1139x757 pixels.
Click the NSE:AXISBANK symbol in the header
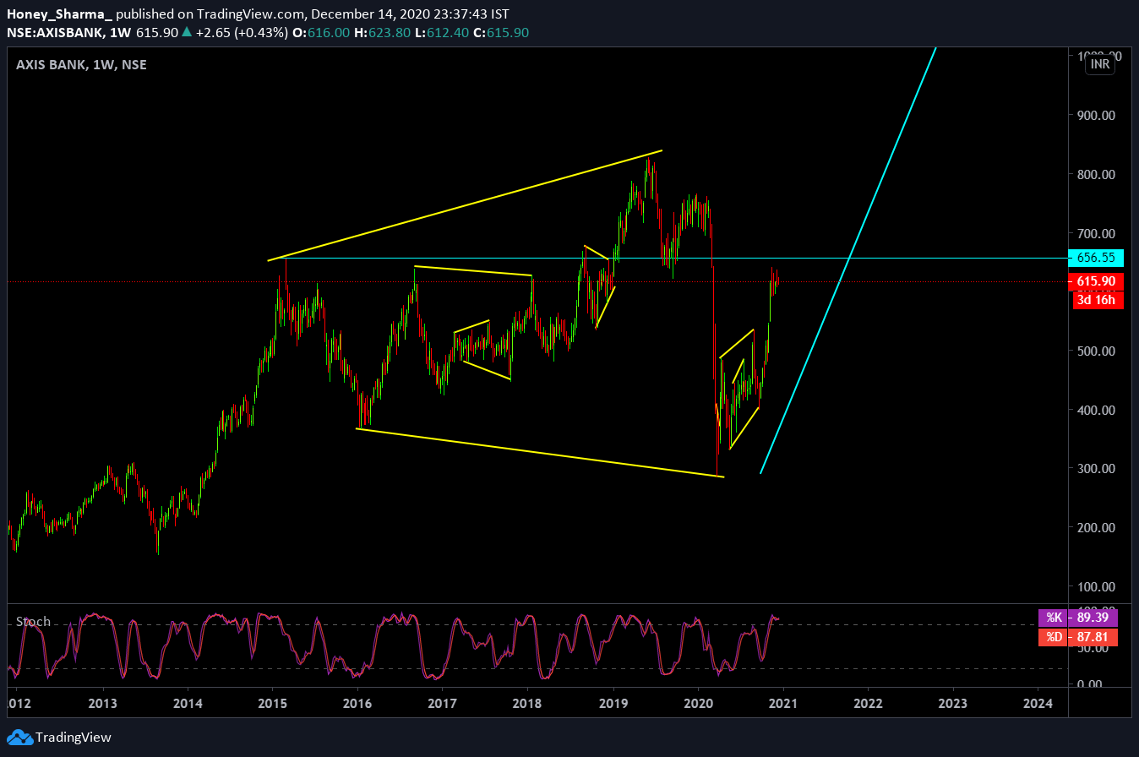coord(55,32)
